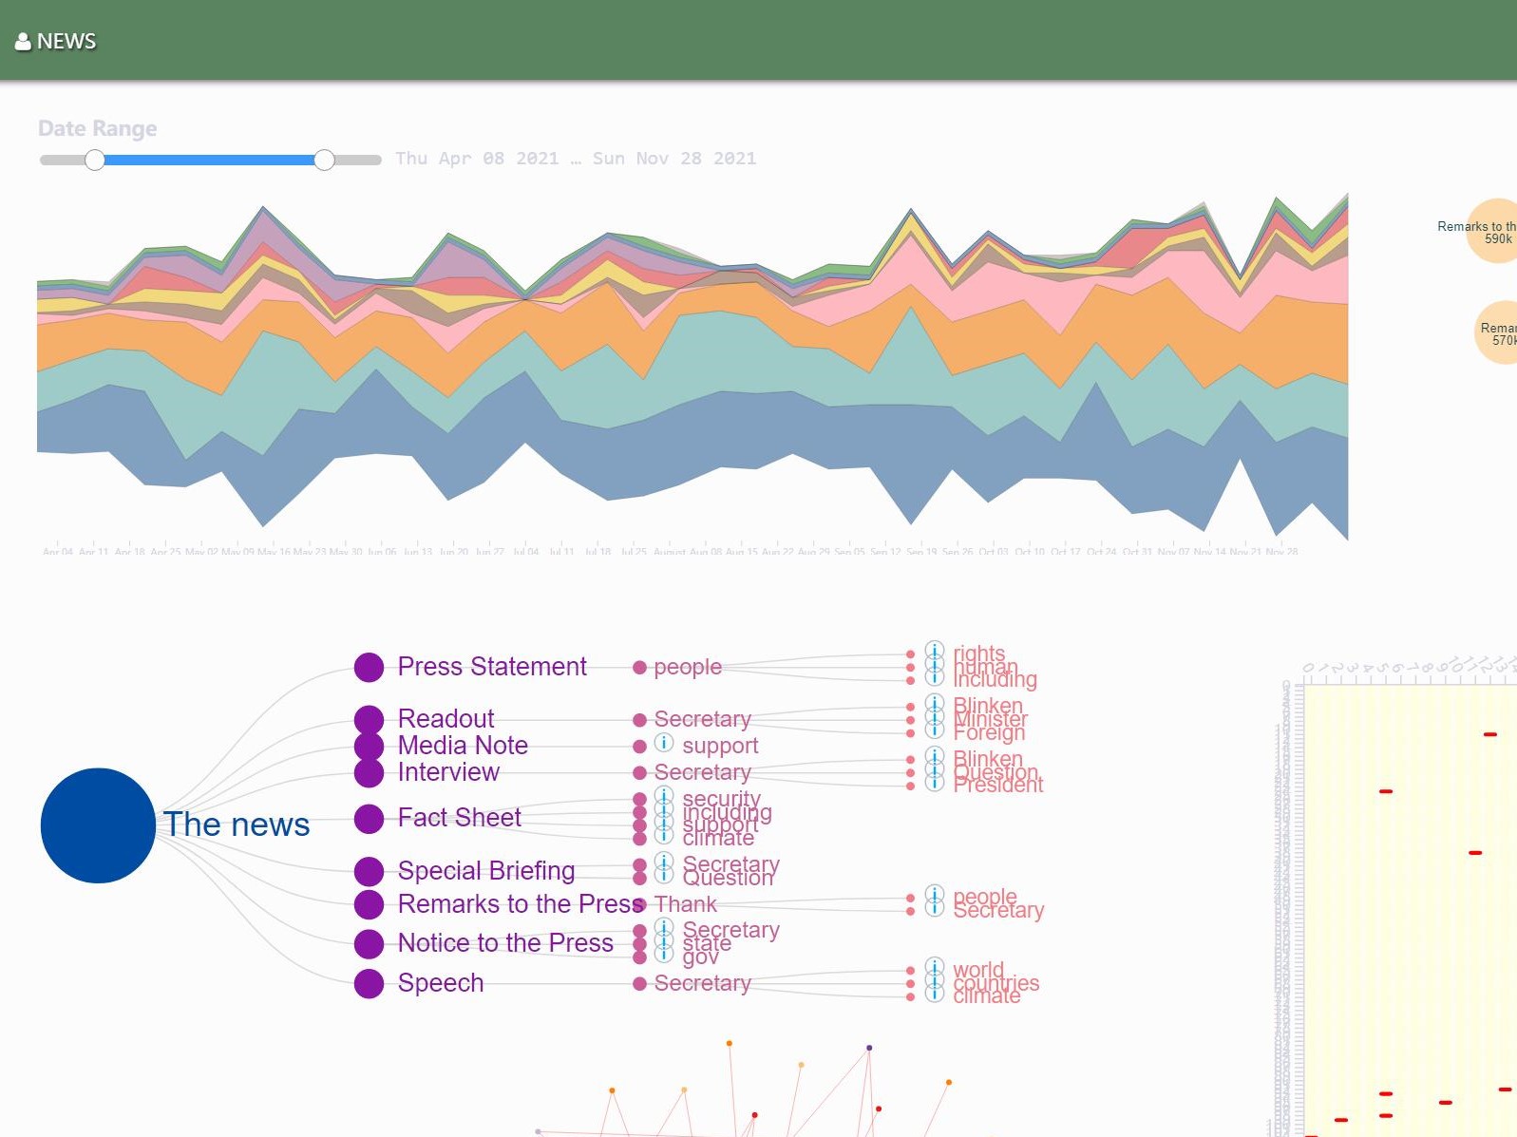This screenshot has height=1137, width=1517.
Task: Select the Speech category
Action: click(441, 983)
